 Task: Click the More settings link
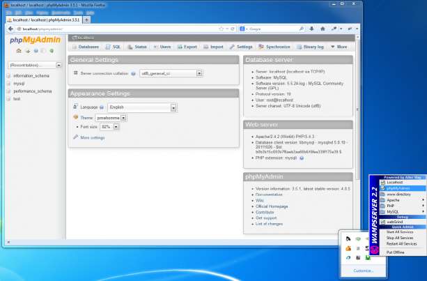pos(93,137)
